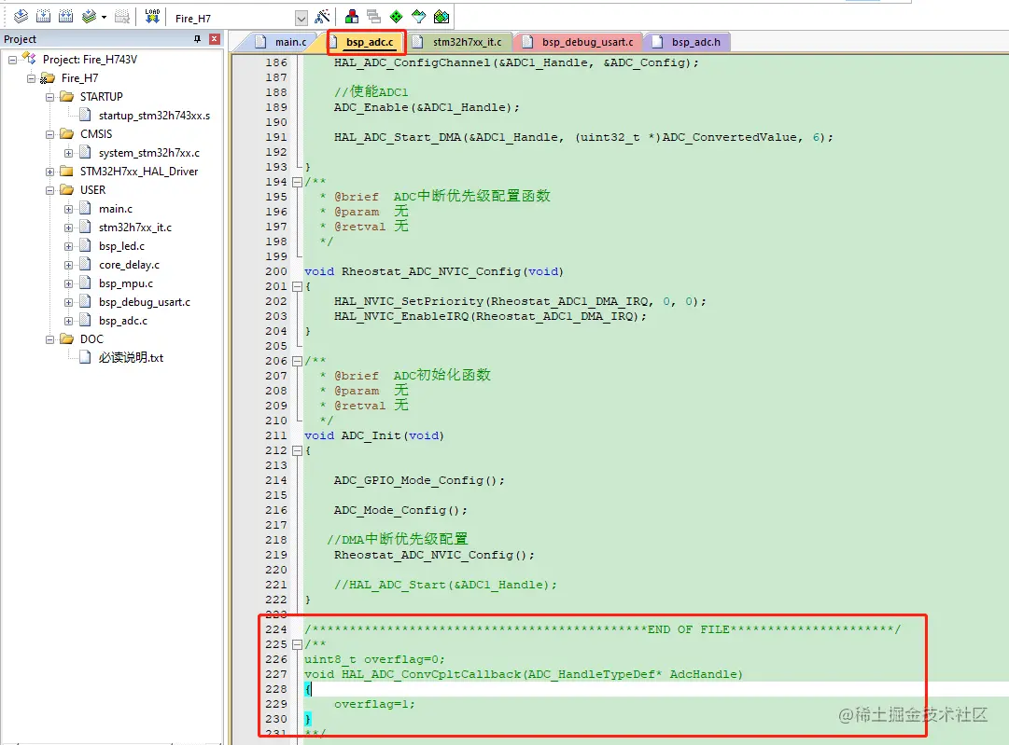Click the DOC folder icon
This screenshot has width=1009, height=745.
point(67,338)
